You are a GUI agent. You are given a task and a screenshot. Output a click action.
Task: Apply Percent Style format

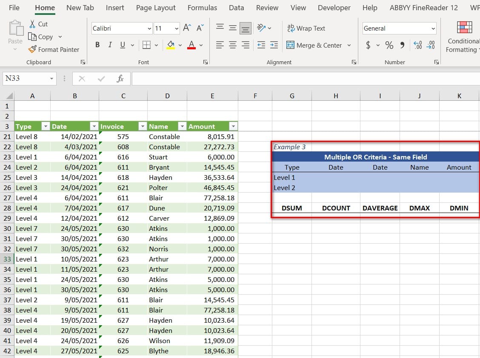click(x=389, y=45)
